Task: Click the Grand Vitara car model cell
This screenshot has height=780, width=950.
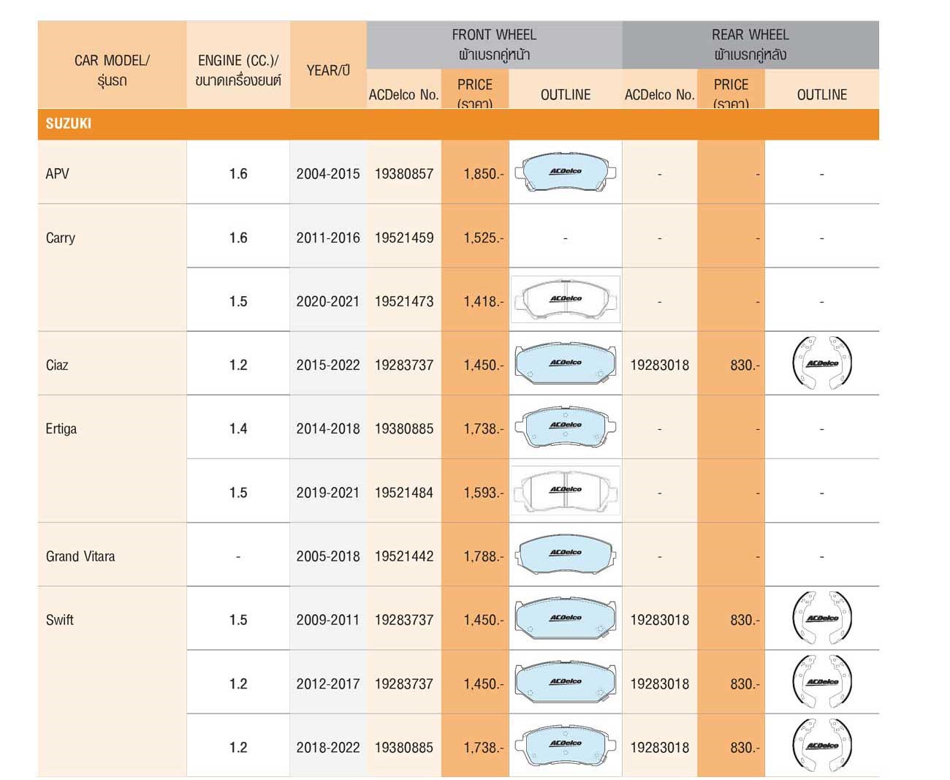Action: pyautogui.click(x=112, y=555)
